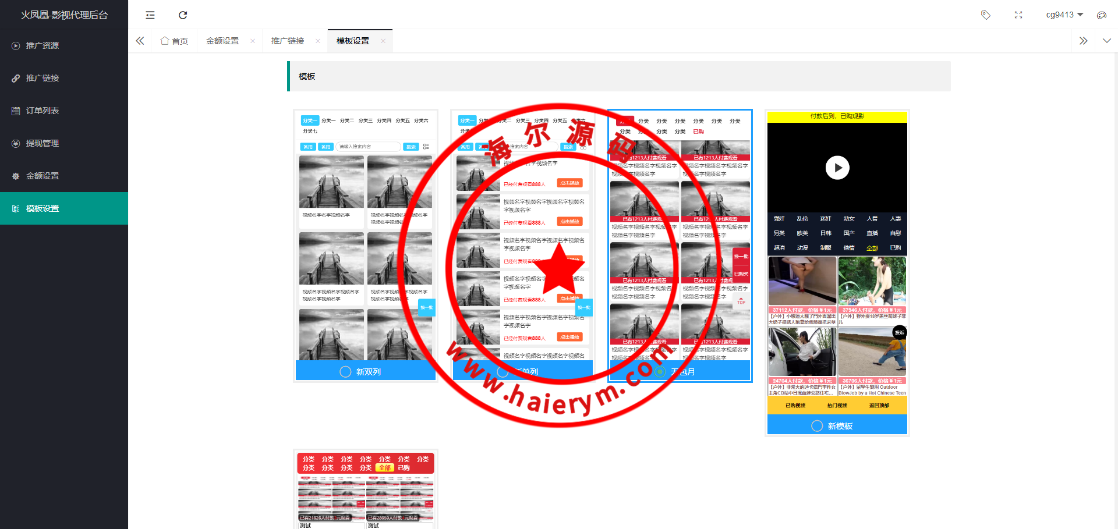1118x529 pixels.
Task: Click the refresh icon in the top bar
Action: coord(183,15)
